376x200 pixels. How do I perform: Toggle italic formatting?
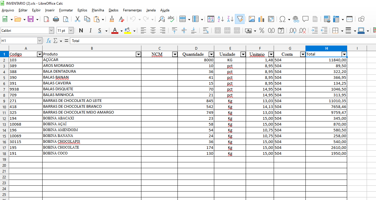[x=90, y=31]
